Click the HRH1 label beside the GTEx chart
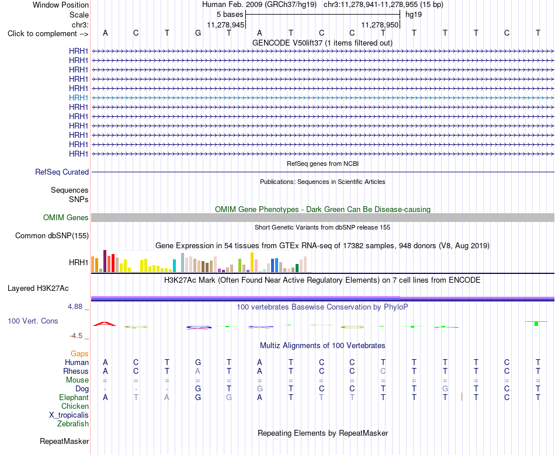The height and width of the screenshot is (455, 555). [79, 262]
